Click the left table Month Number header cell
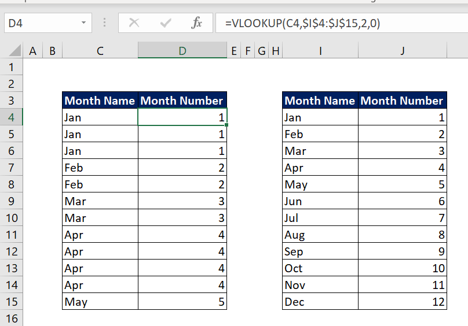Viewport: 468px width, 326px height. coord(182,101)
